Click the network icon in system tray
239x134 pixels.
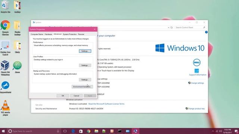pyautogui.click(x=217, y=131)
